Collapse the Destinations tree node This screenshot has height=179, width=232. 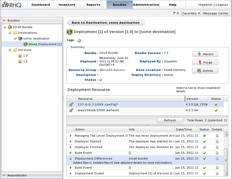pos(10,33)
